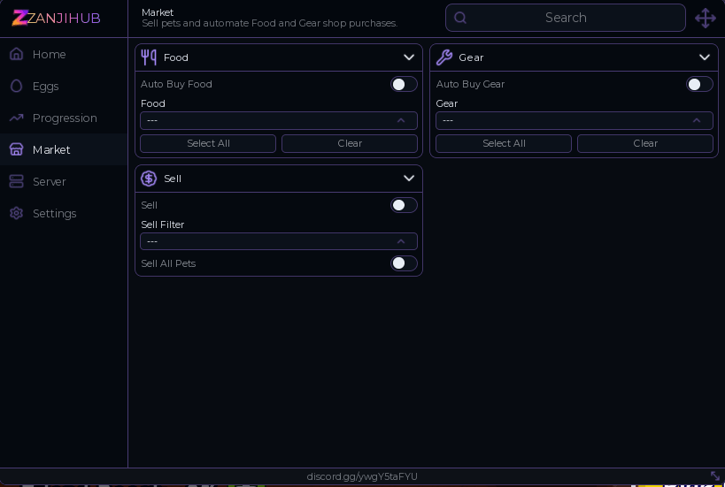Click the Market storefront icon
This screenshot has width=725, height=487.
coord(16,149)
